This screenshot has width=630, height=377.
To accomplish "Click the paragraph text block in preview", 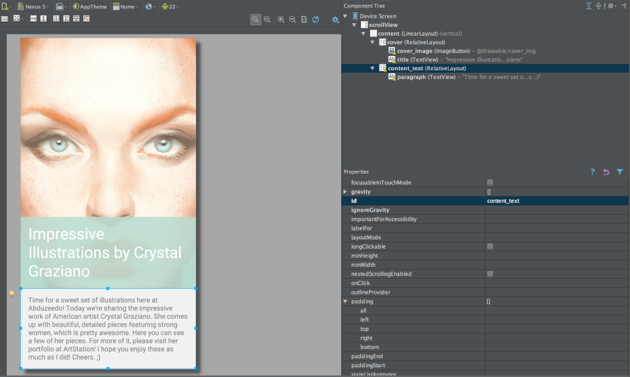I will (108, 329).
